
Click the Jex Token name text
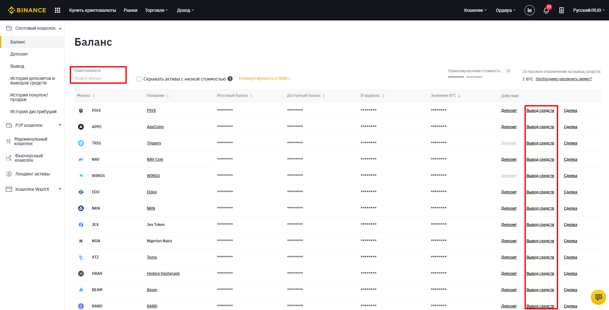point(156,225)
